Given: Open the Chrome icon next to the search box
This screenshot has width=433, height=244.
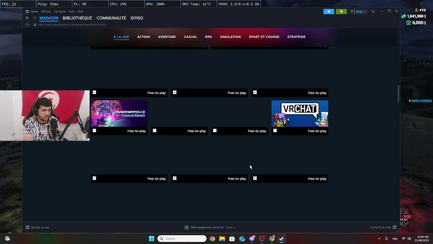Looking at the screenshot, I should [x=212, y=239].
